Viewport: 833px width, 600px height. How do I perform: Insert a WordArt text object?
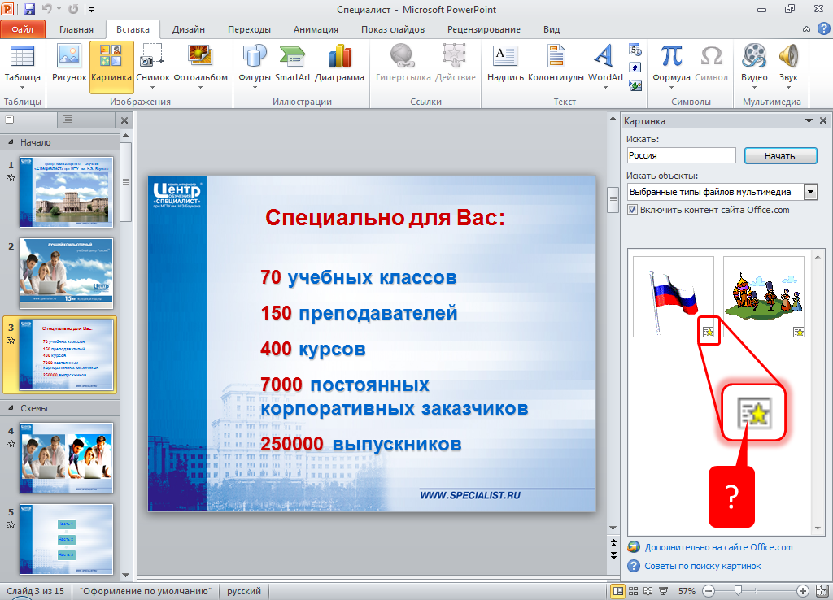point(605,63)
